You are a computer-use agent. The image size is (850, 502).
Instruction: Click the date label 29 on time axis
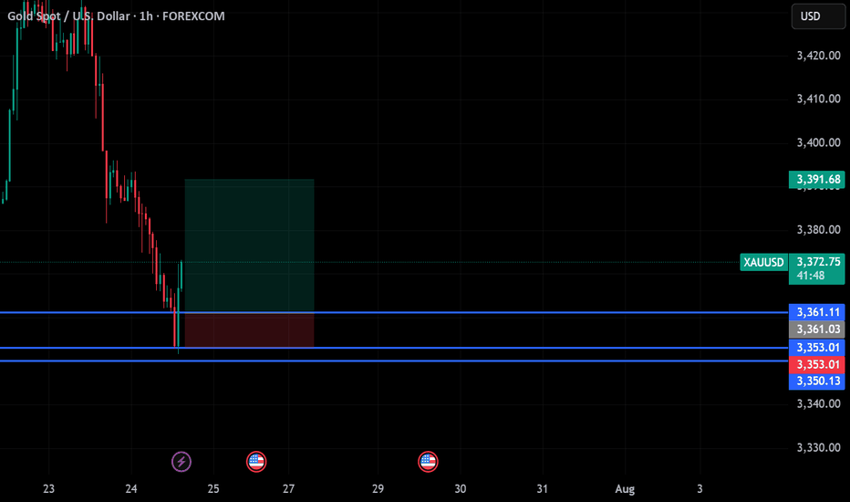[x=378, y=489]
